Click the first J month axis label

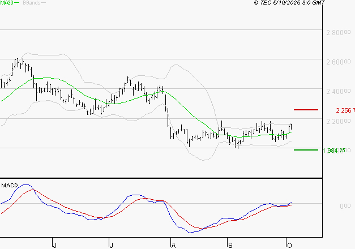point(54,245)
